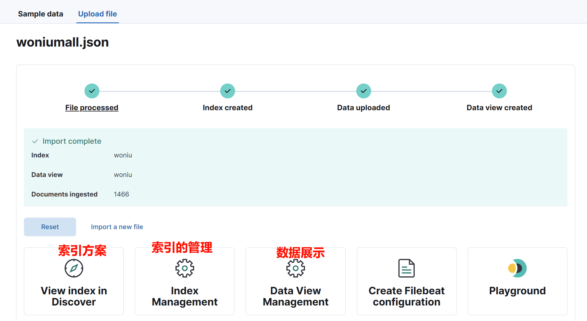Open Create Filebeat configuration card title

(x=406, y=296)
